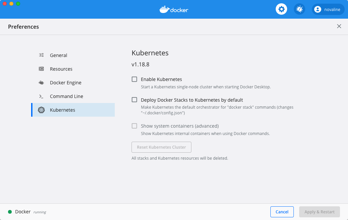The height and width of the screenshot is (220, 348).
Task: Click the 'running' status text
Action: [40, 212]
